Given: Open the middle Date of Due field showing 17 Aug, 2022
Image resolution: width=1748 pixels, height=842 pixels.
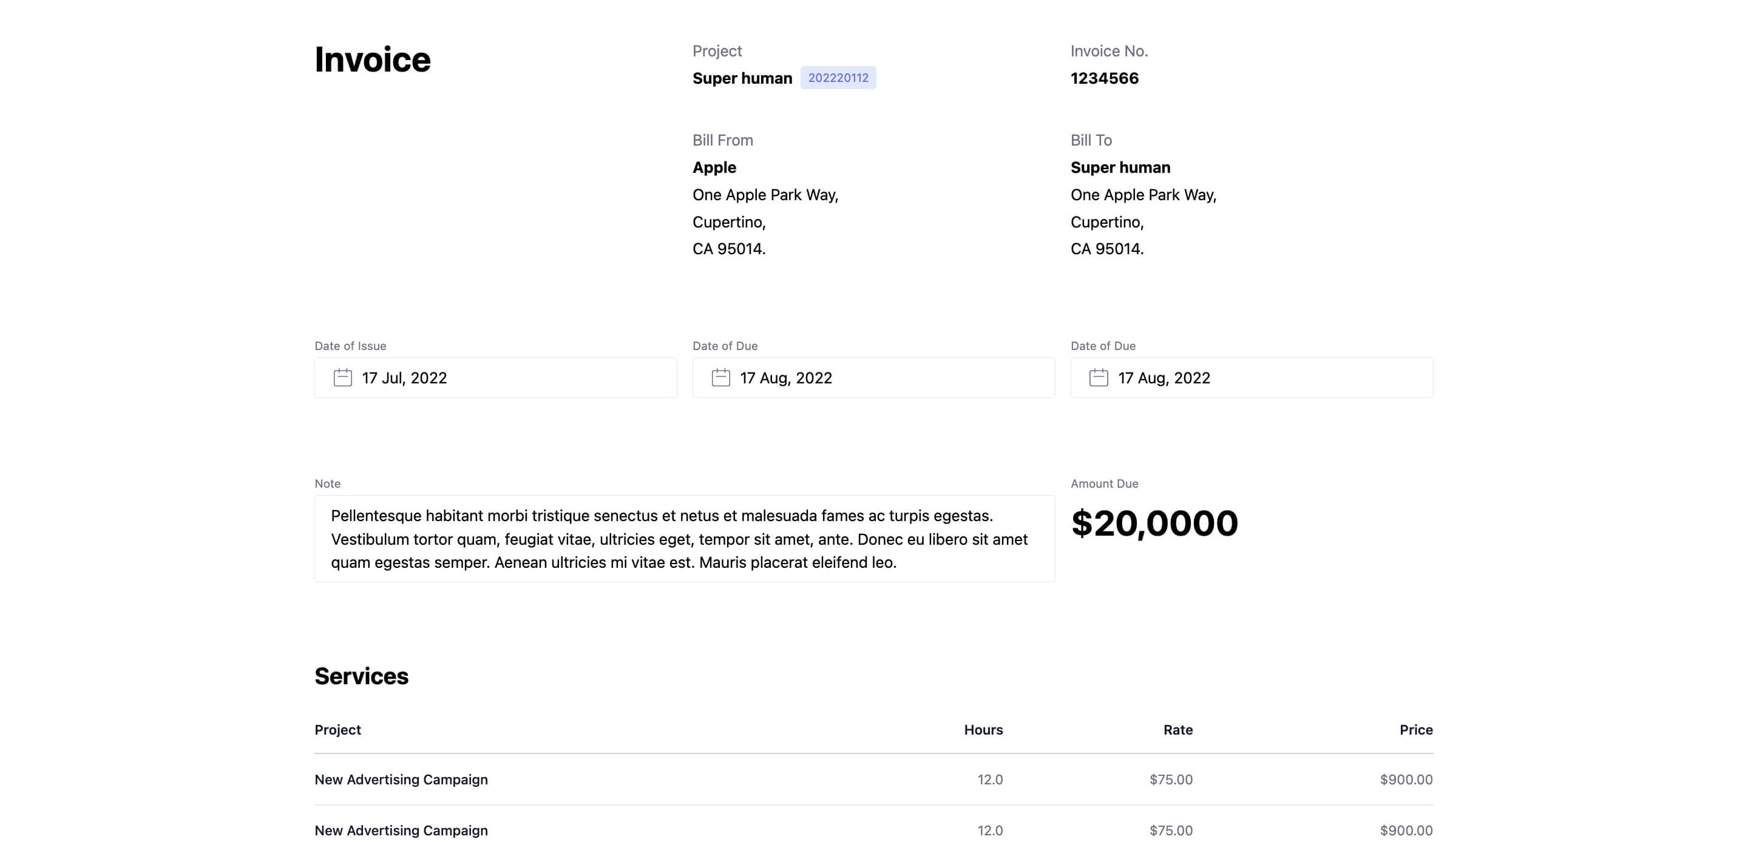Looking at the screenshot, I should [x=873, y=377].
